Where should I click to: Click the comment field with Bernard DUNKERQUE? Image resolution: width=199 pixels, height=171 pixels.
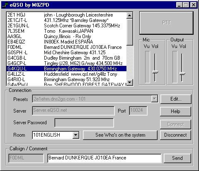pos(104,158)
